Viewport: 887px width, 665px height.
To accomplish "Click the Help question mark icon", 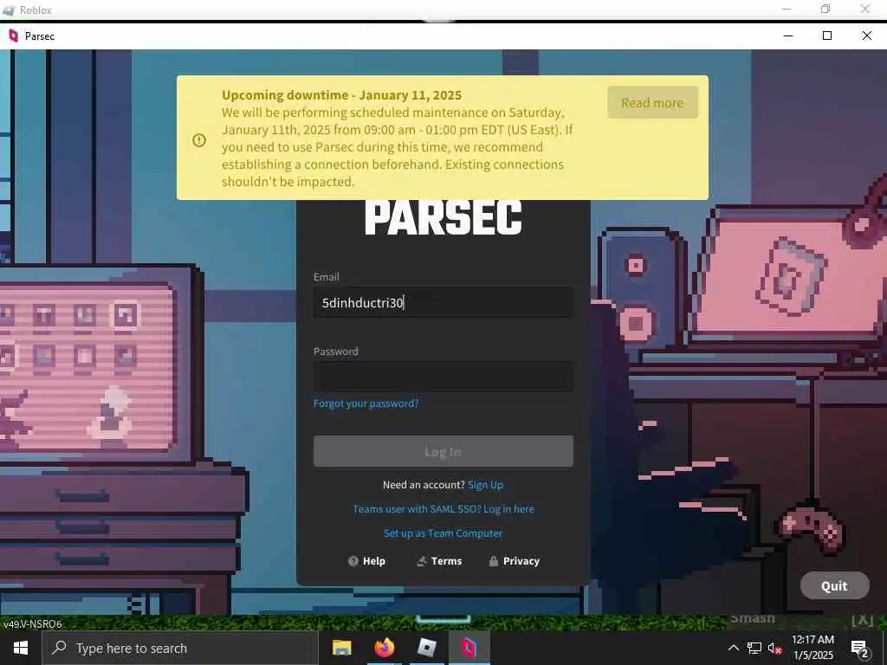I will [x=353, y=561].
